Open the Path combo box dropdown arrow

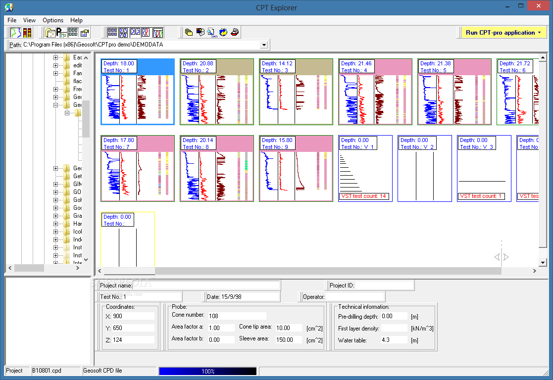(x=264, y=45)
